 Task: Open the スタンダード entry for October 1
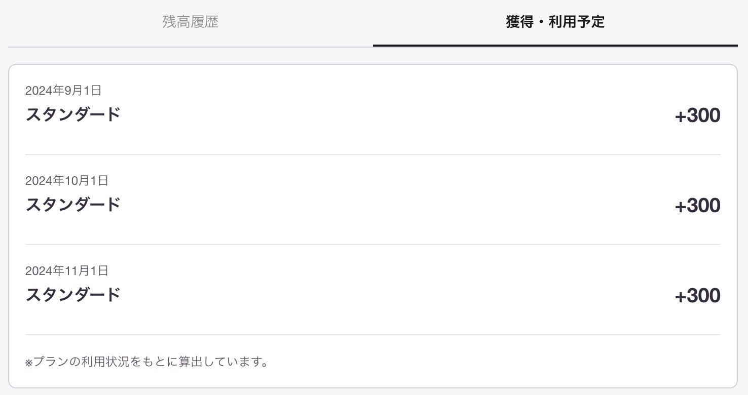[x=73, y=205]
